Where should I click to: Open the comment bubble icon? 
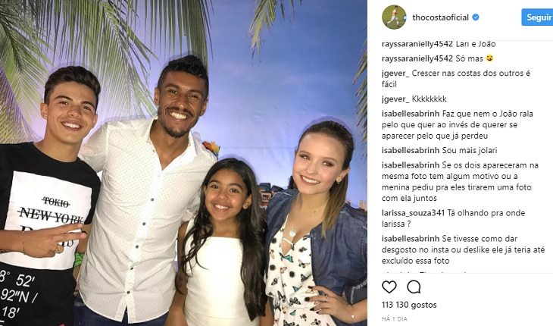pos(414,287)
